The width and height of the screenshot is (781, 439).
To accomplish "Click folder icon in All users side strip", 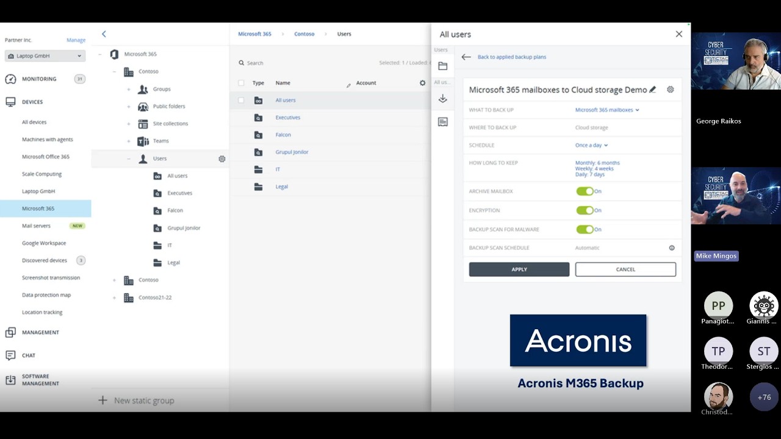I will point(443,66).
